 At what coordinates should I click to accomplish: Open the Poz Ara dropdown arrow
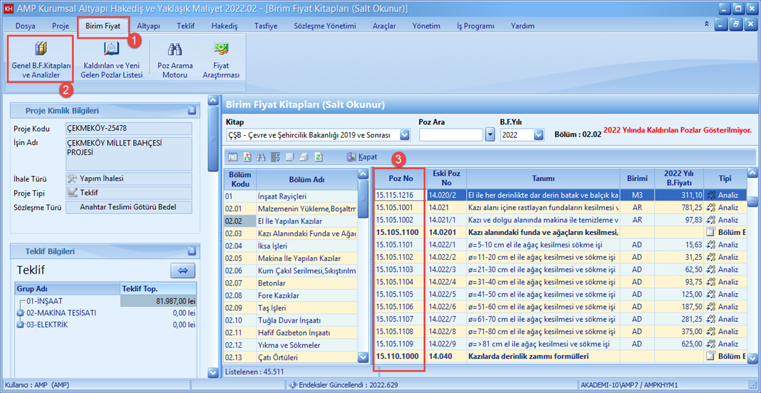[x=490, y=135]
